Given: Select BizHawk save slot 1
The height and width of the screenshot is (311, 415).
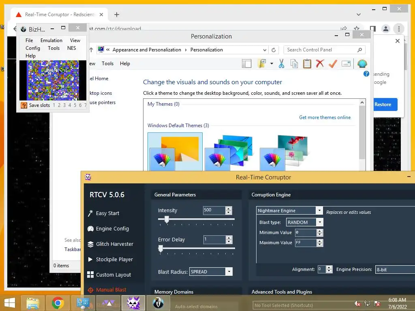Looking at the screenshot, I should (54, 105).
